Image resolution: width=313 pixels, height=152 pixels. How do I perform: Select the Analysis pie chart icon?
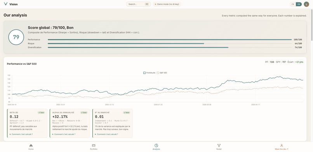point(156,146)
